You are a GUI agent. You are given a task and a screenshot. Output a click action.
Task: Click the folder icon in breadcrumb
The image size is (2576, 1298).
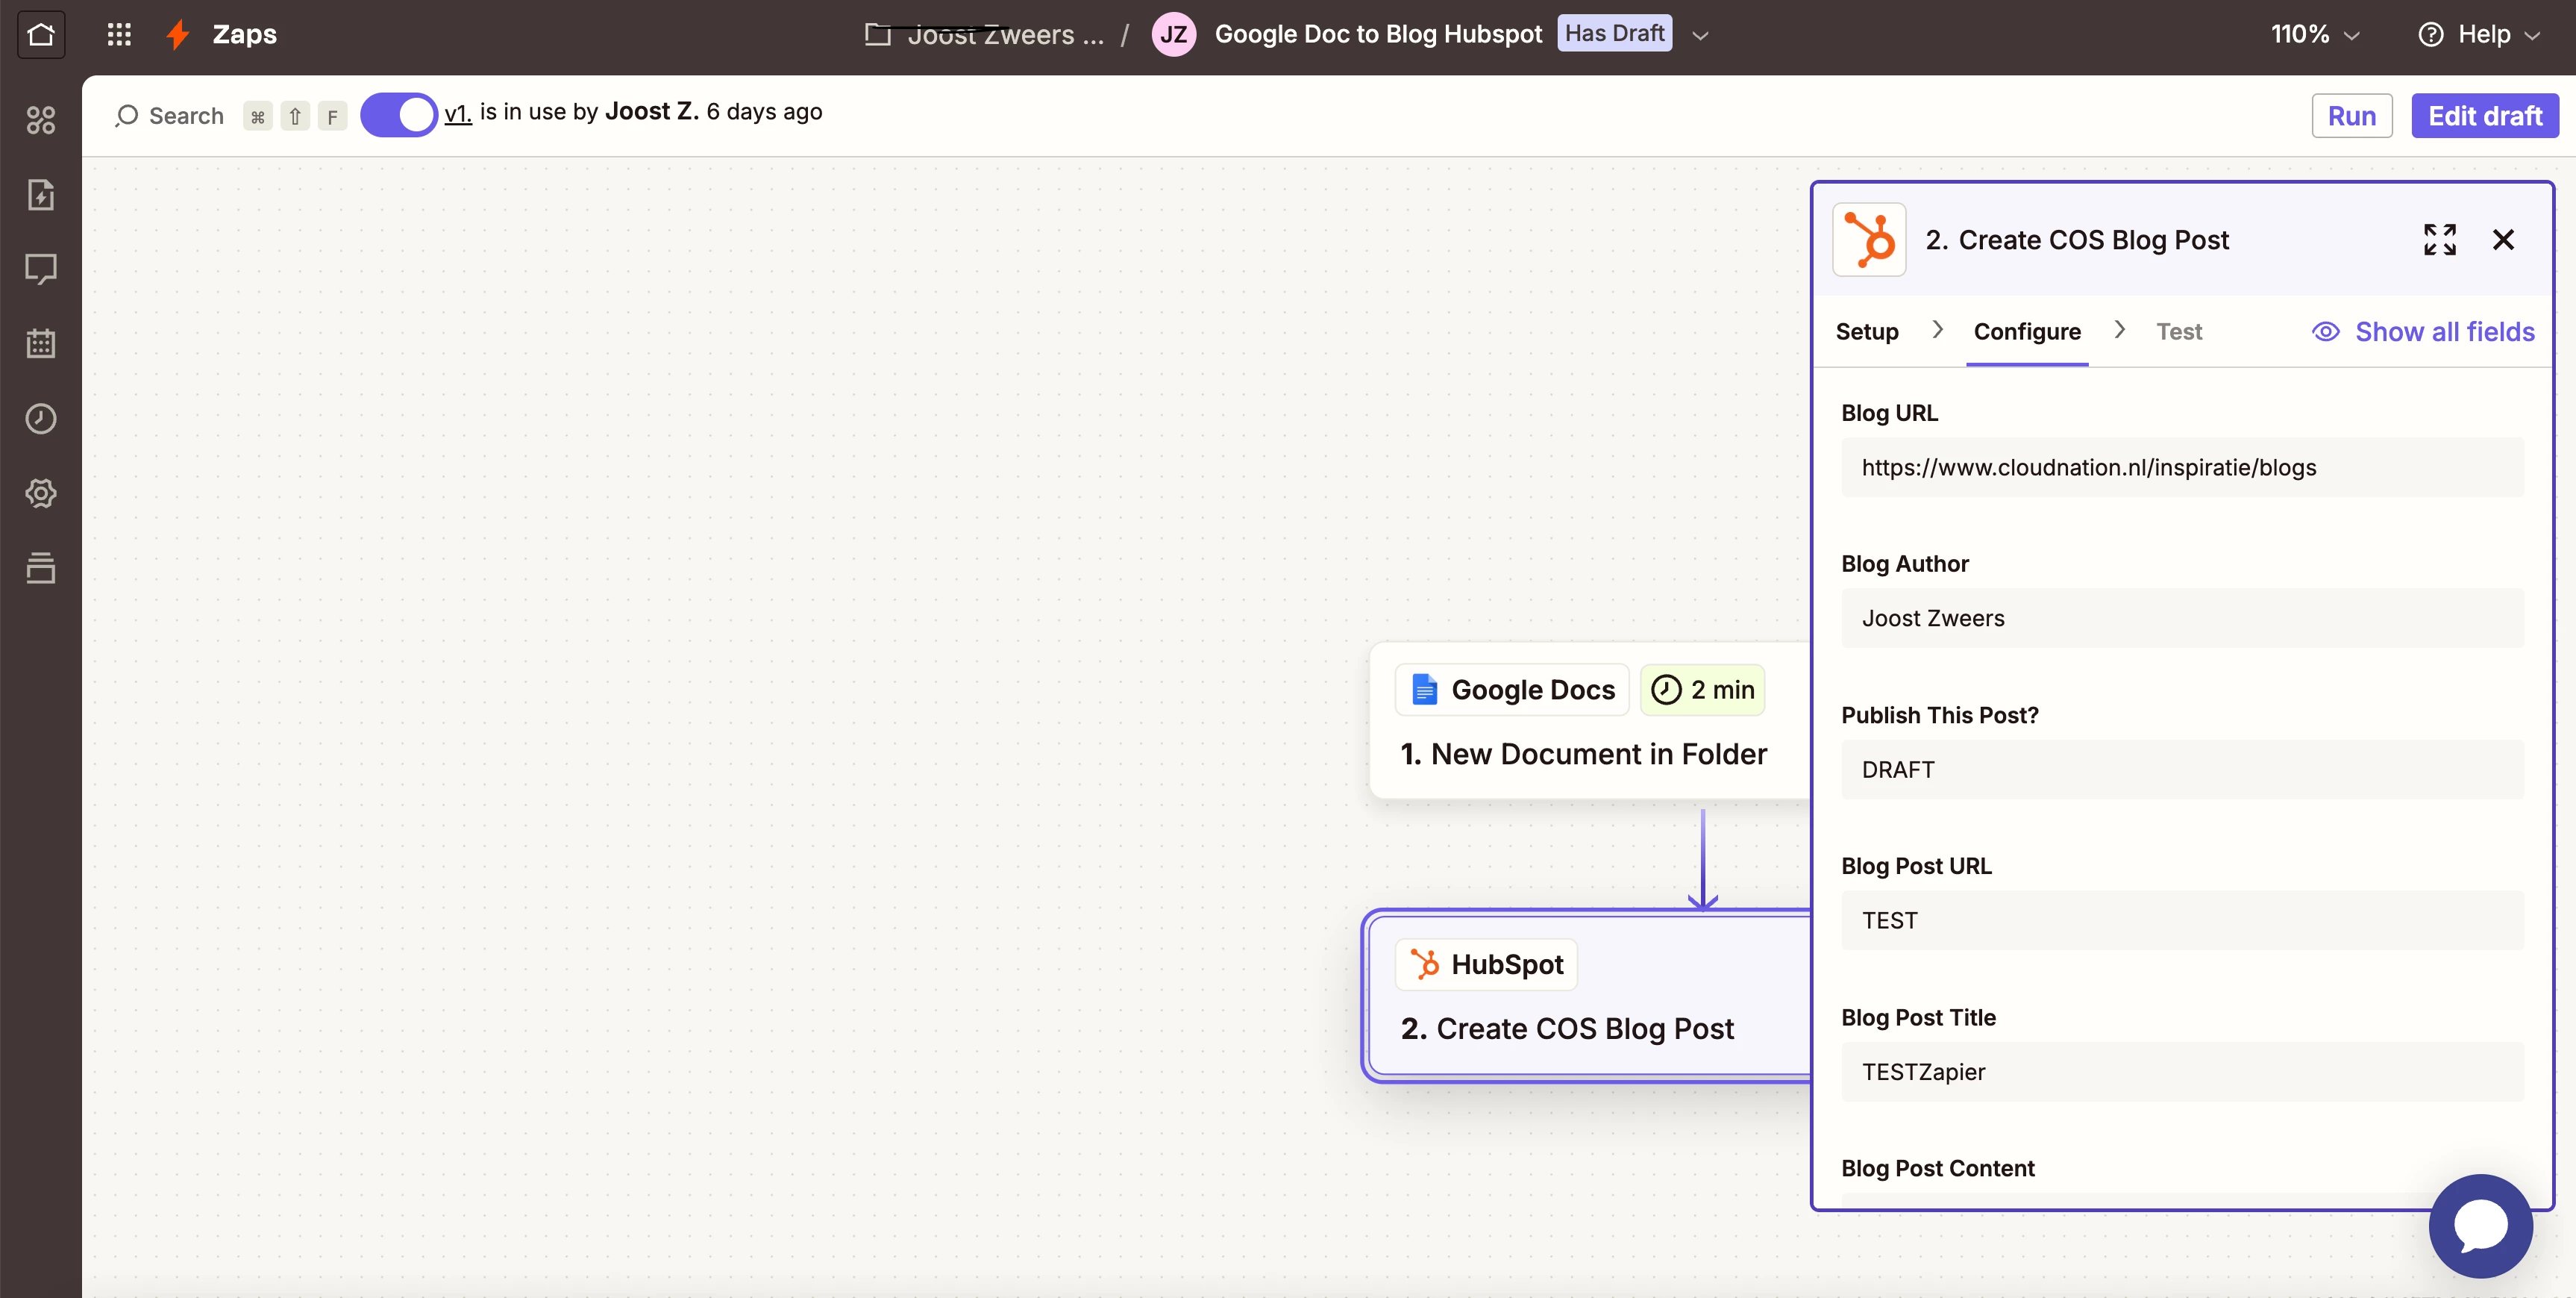coord(877,34)
